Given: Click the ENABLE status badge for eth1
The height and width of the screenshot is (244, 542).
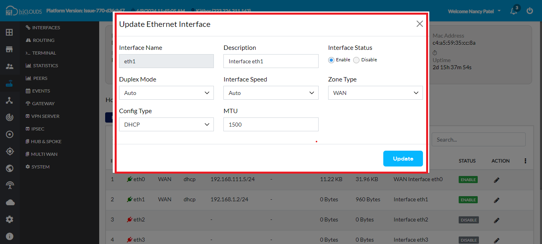Looking at the screenshot, I should (x=468, y=200).
